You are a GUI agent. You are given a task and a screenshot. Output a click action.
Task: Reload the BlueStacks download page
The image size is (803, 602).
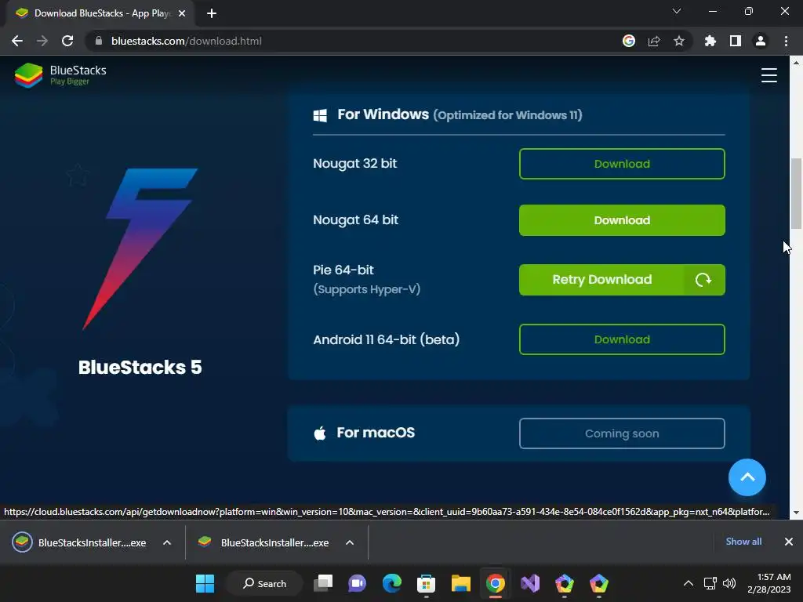pos(67,41)
